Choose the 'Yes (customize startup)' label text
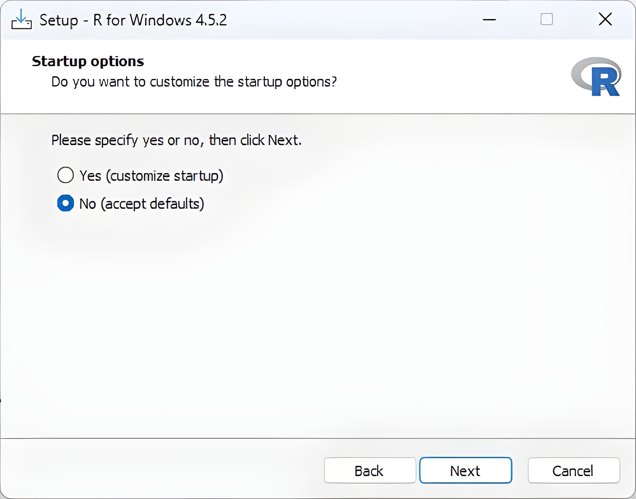636x499 pixels. pos(151,176)
